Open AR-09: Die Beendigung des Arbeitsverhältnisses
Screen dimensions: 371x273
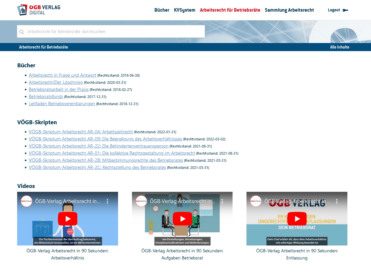click(105, 139)
